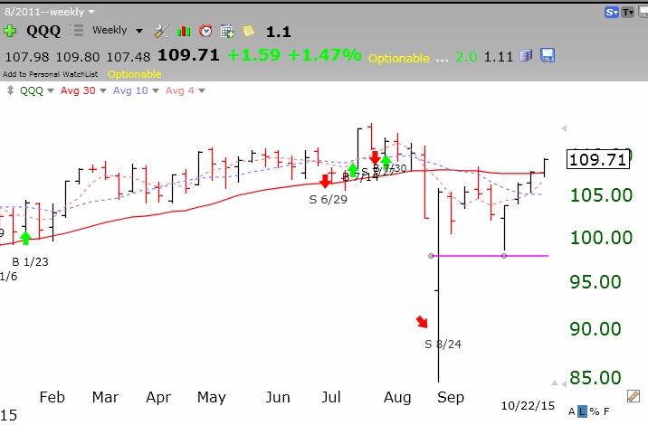Click the green 2.0 value
Viewport: 648px width, 425px height.
pyautogui.click(x=466, y=57)
